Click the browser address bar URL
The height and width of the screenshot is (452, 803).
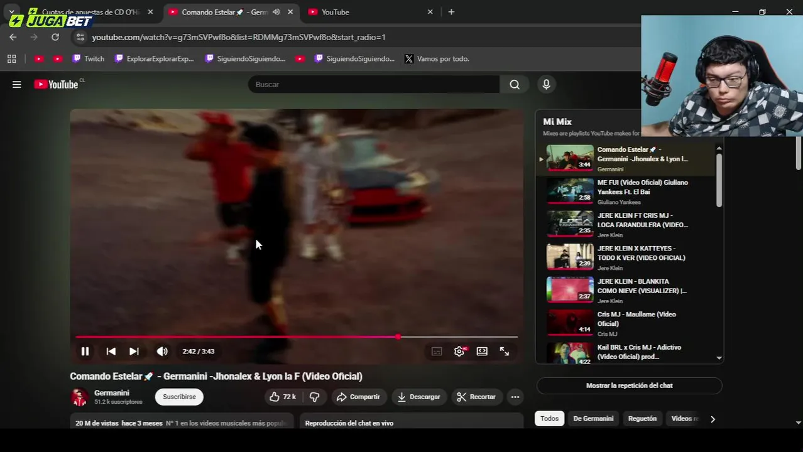239,37
